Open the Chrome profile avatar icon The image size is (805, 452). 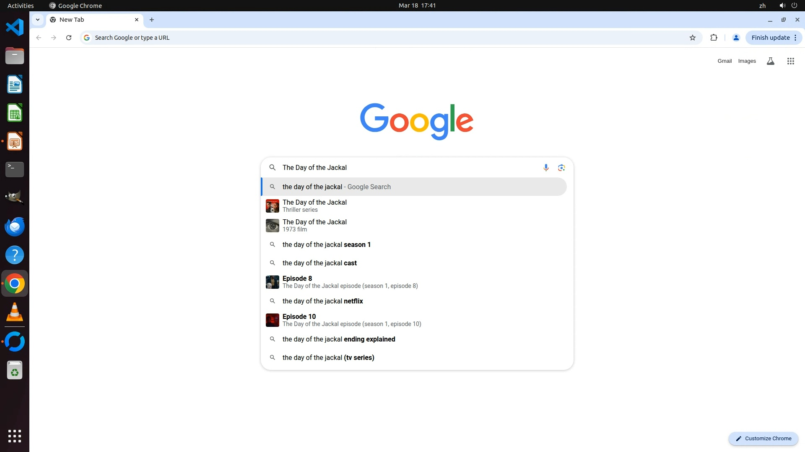click(x=736, y=38)
